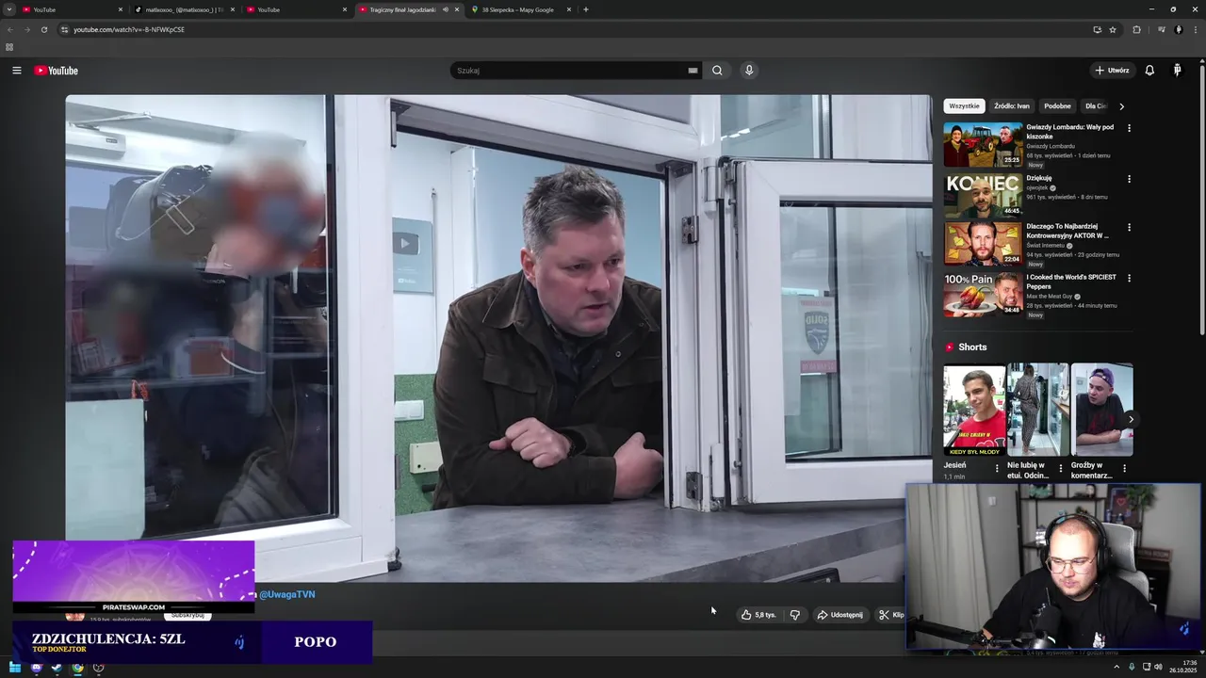Open Chrome from the taskbar
The width and height of the screenshot is (1206, 678).
coord(77,668)
